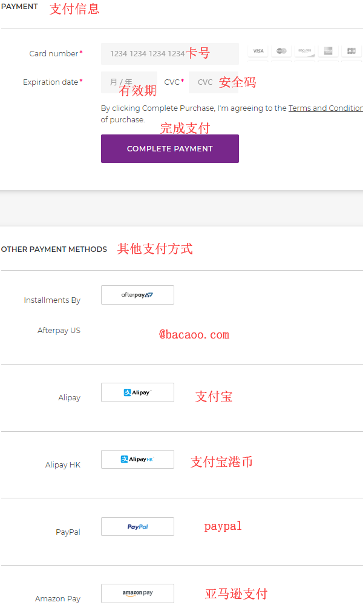Click the 'OTHER PAYMENT METHODS' heading

(x=54, y=249)
